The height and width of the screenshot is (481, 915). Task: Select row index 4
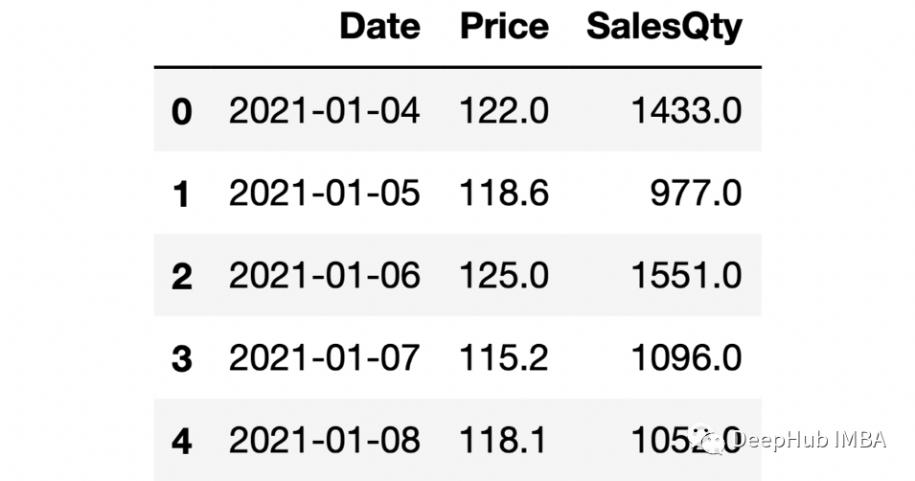(x=181, y=442)
